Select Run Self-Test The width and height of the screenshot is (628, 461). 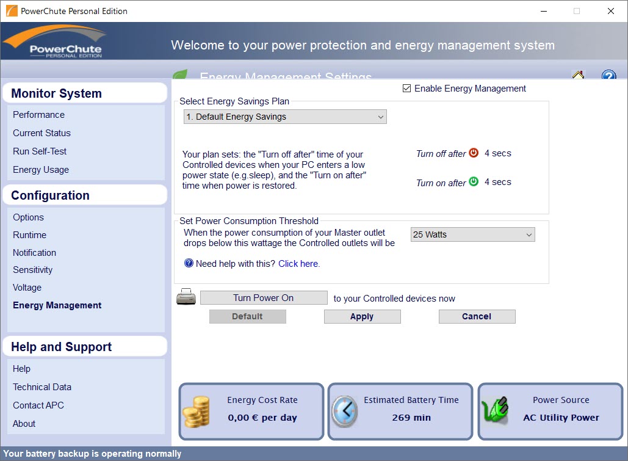pyautogui.click(x=40, y=151)
